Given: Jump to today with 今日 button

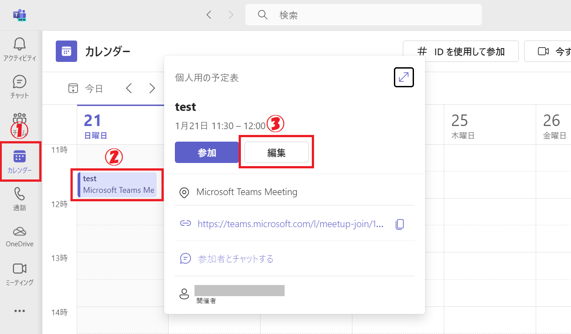Looking at the screenshot, I should [x=86, y=88].
